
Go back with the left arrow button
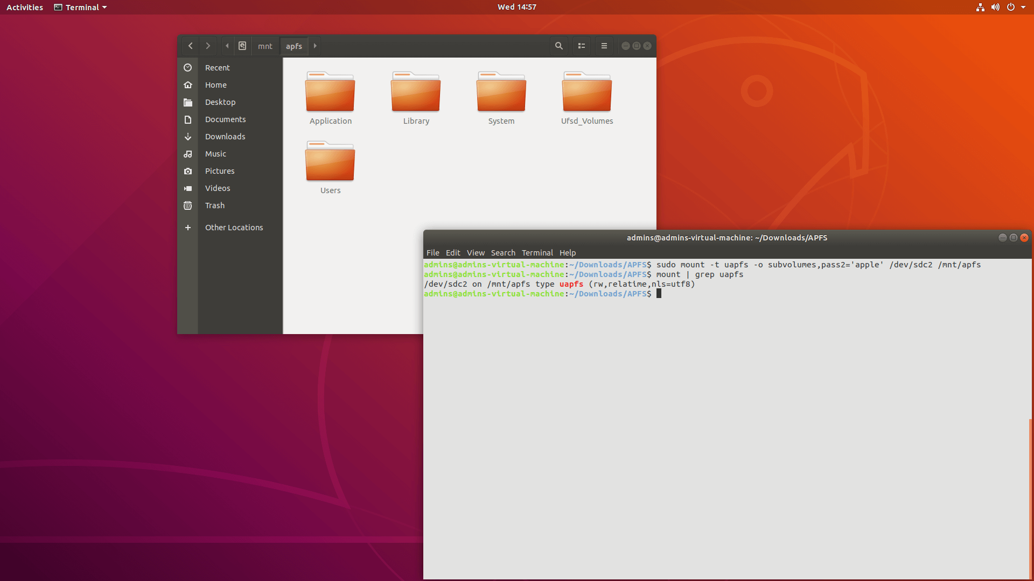pos(191,46)
